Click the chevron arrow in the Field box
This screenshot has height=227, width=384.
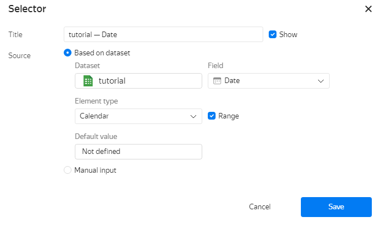tap(320, 81)
